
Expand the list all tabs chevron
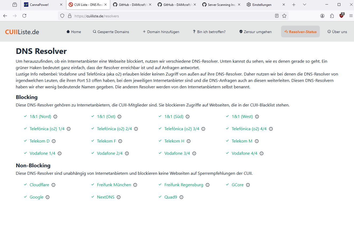[304, 5]
